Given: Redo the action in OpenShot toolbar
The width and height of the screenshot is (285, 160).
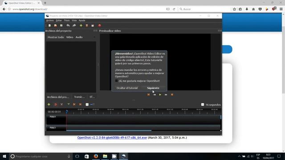Looking at the screenshot, I should pos(74,26).
